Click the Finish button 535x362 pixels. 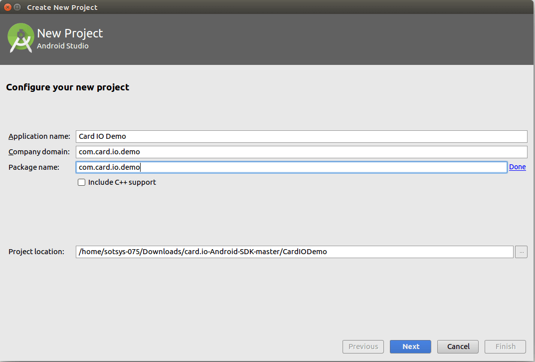[505, 347]
